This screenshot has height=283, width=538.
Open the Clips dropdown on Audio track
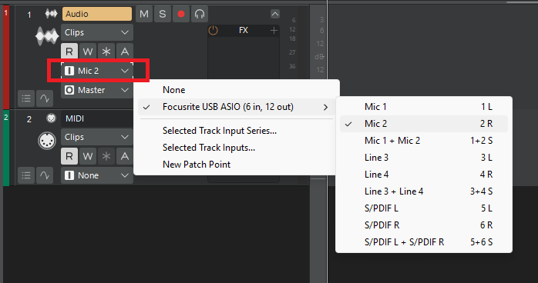[97, 32]
